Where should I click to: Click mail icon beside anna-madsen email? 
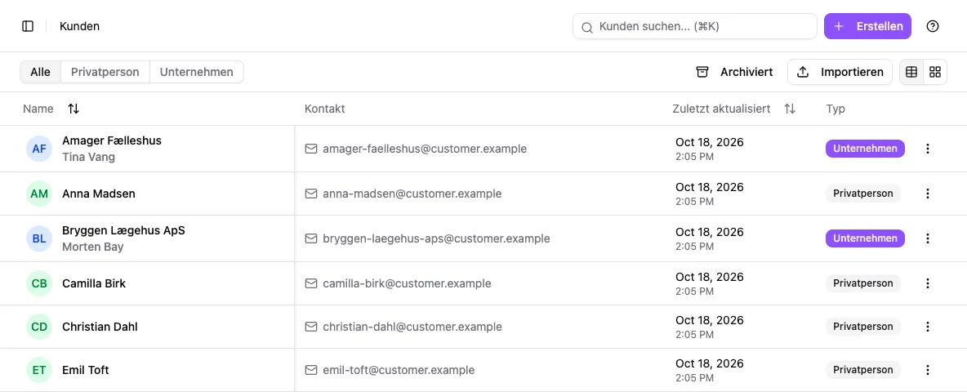[311, 194]
